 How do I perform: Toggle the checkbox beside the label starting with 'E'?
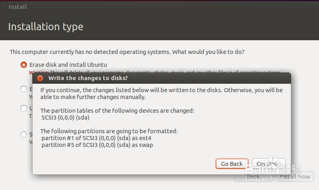pyautogui.click(x=24, y=89)
